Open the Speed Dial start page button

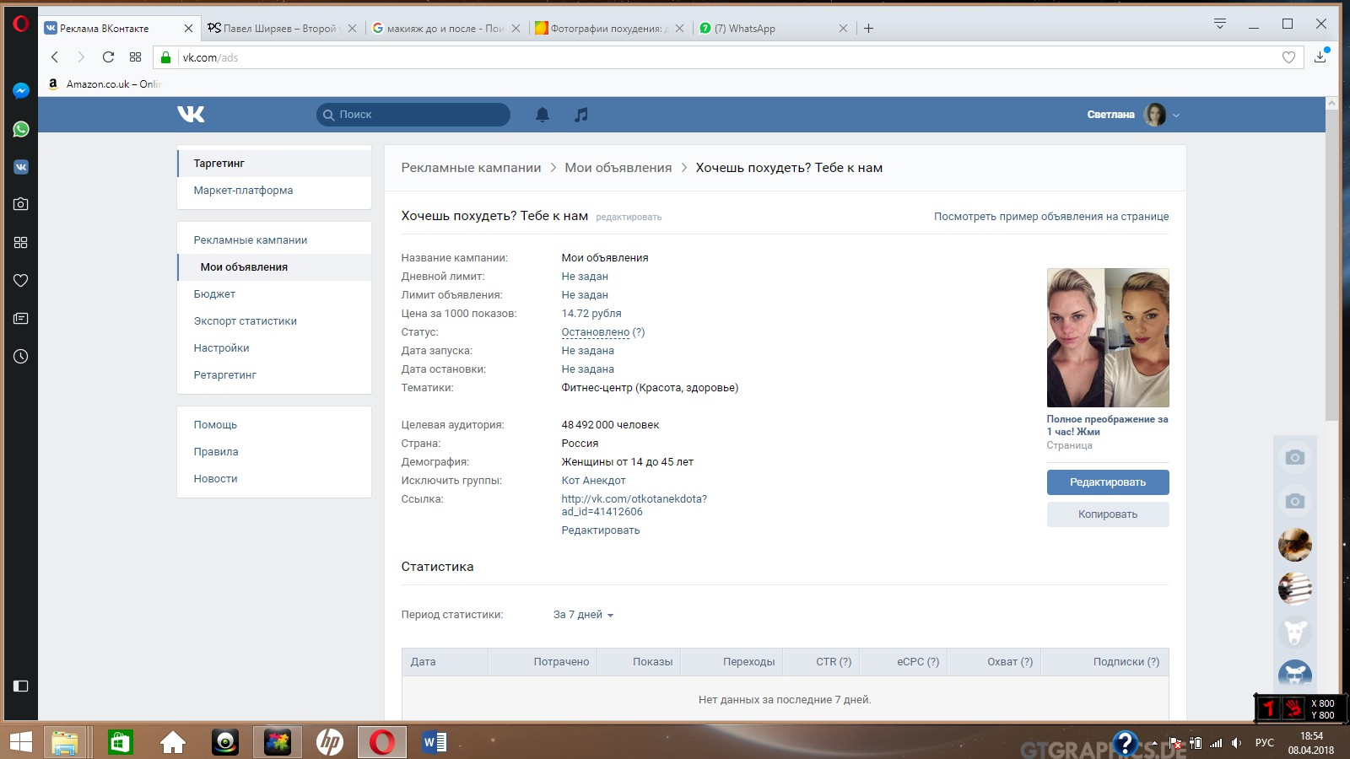[x=135, y=57]
